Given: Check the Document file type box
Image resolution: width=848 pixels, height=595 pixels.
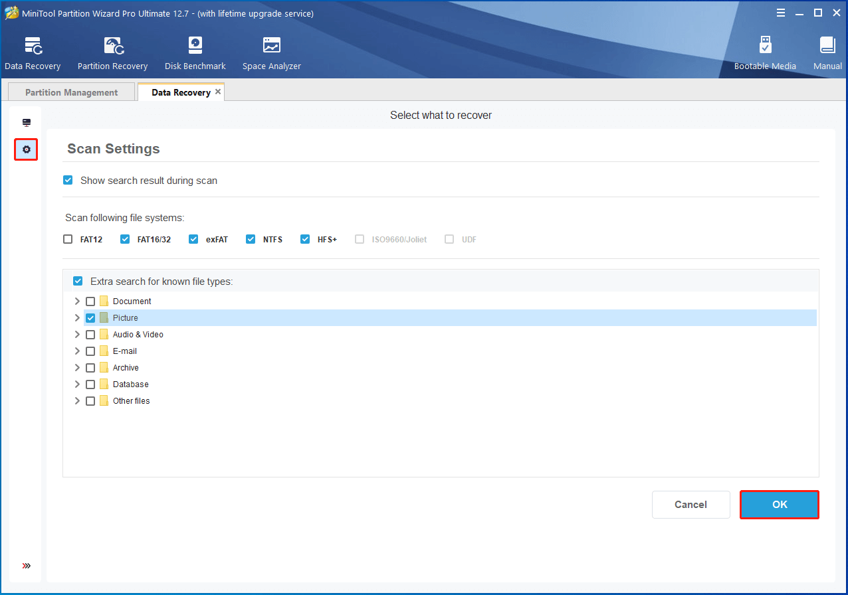Looking at the screenshot, I should click(90, 301).
